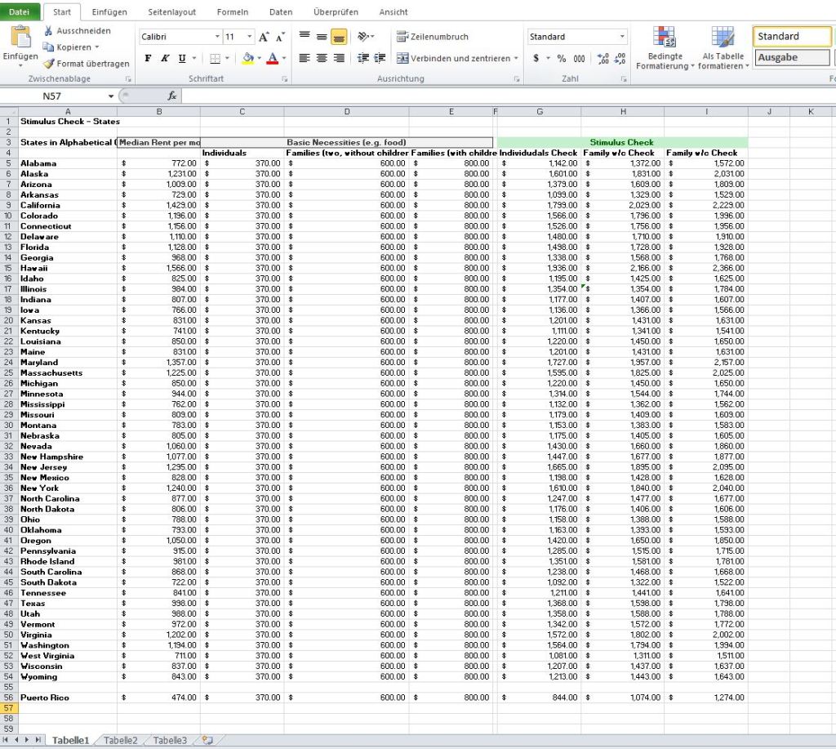The height and width of the screenshot is (749, 836).
Task: Increase font size with enlarge icon
Action: pyautogui.click(x=264, y=38)
